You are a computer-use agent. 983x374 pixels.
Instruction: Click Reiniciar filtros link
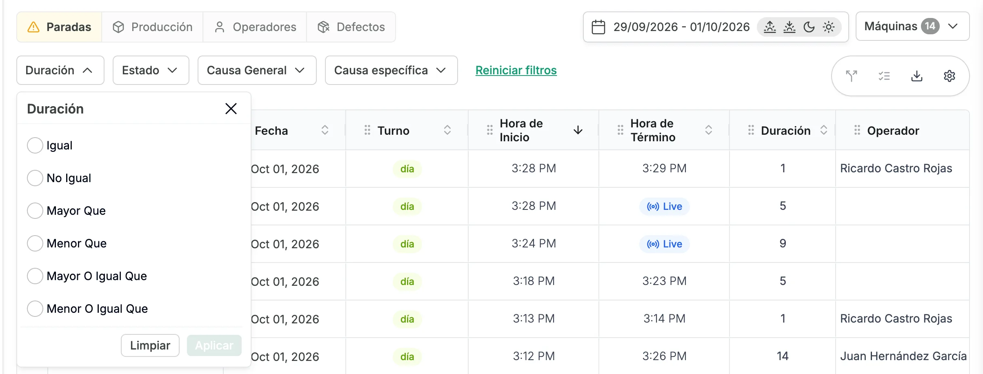click(516, 70)
